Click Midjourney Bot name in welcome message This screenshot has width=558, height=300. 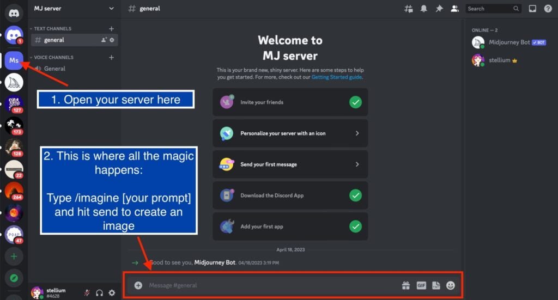point(215,262)
